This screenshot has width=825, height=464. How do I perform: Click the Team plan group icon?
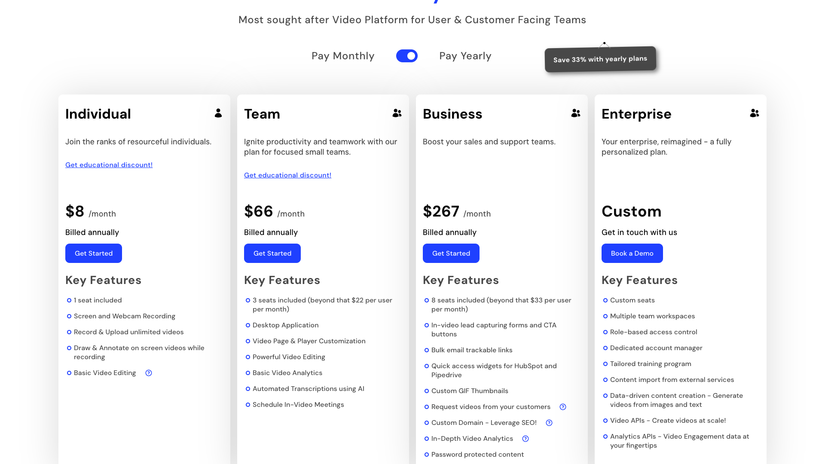coord(397,113)
